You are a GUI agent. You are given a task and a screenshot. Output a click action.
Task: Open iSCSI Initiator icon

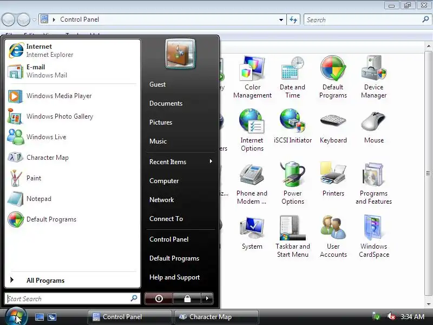[x=293, y=126]
